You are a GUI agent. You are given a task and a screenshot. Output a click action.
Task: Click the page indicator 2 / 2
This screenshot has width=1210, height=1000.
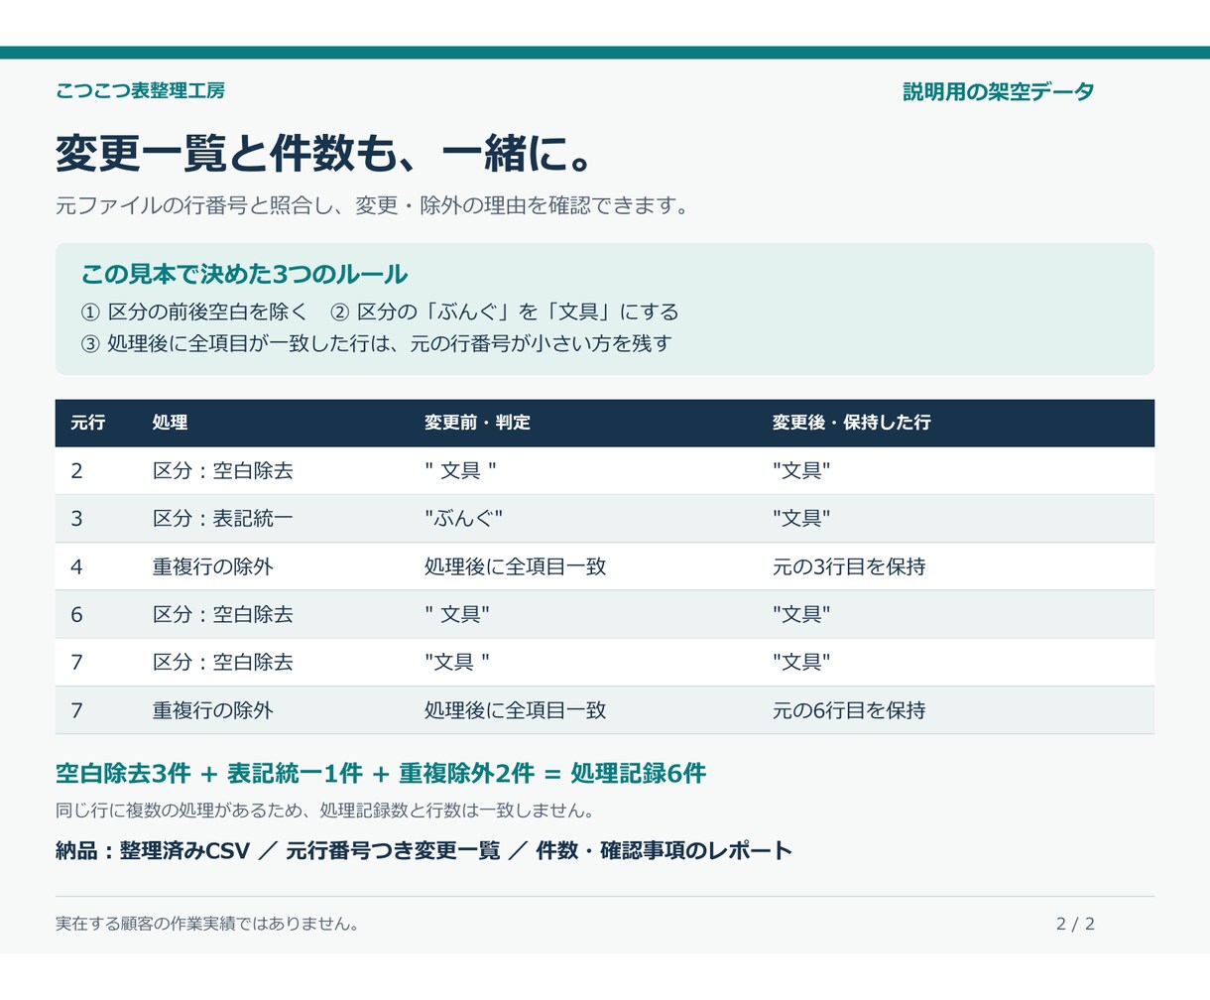pyautogui.click(x=1075, y=924)
